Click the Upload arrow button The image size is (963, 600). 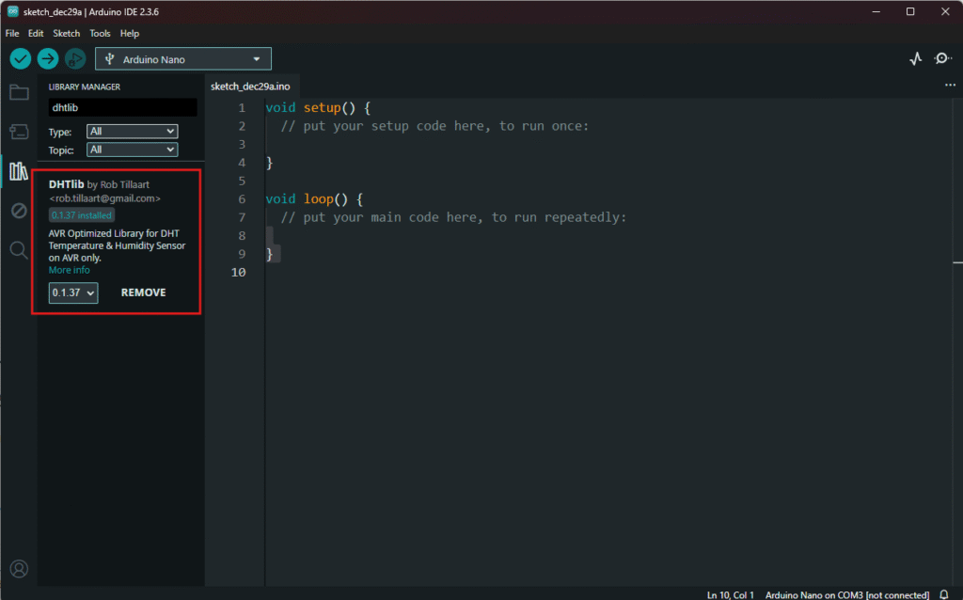pyautogui.click(x=48, y=59)
